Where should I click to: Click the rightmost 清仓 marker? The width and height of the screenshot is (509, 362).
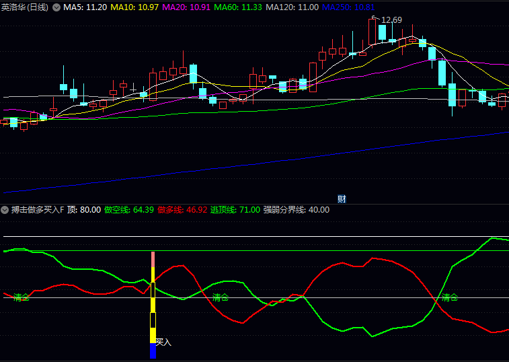[450, 297]
